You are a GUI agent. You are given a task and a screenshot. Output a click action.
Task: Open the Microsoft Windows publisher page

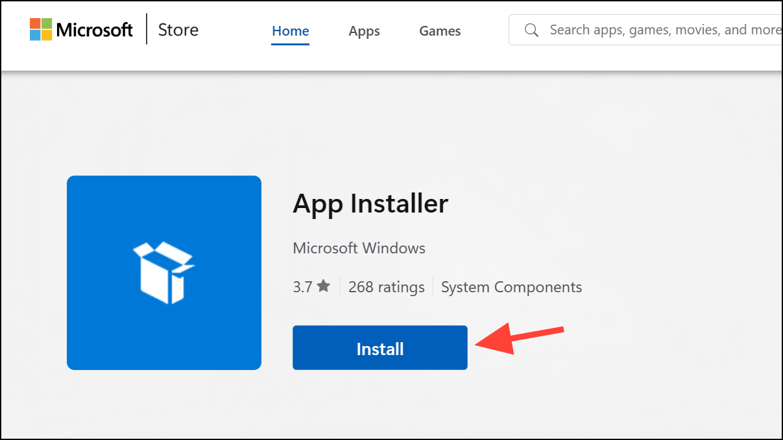(x=359, y=248)
